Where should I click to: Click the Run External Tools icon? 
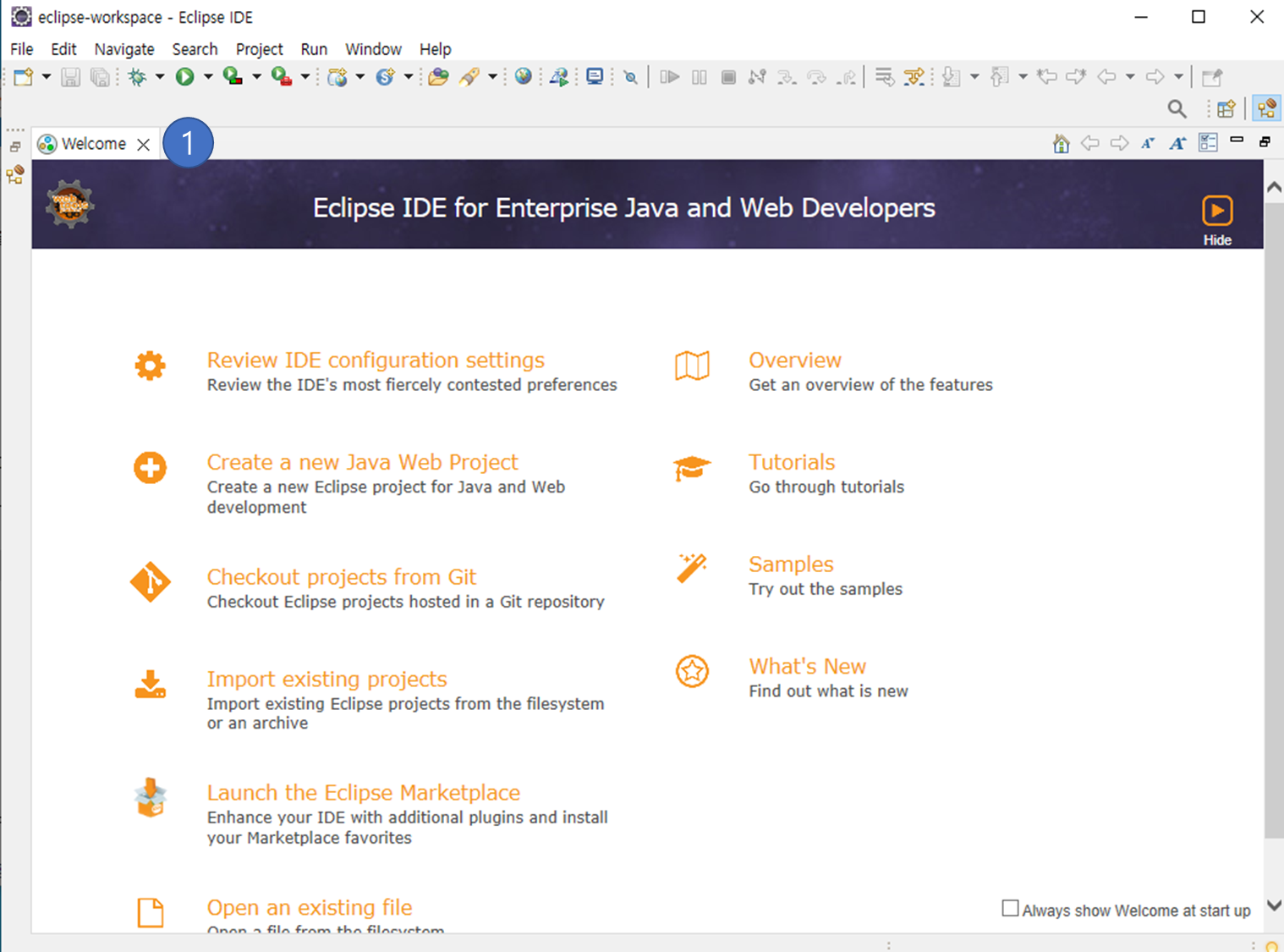coord(282,77)
